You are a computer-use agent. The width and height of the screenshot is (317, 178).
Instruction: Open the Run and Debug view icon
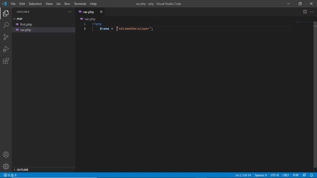6,49
